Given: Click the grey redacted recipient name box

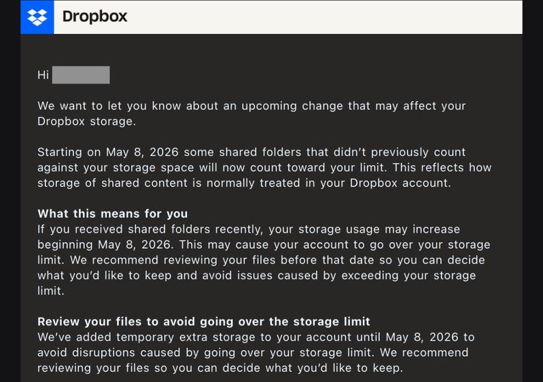Looking at the screenshot, I should tap(81, 75).
